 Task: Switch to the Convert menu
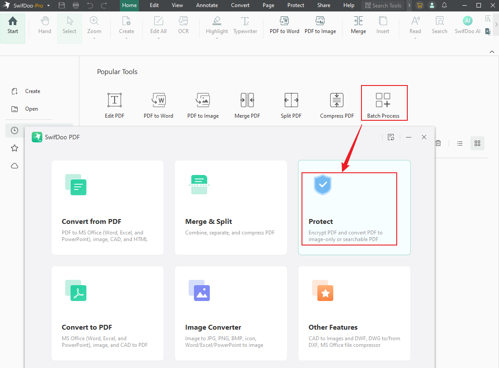240,5
